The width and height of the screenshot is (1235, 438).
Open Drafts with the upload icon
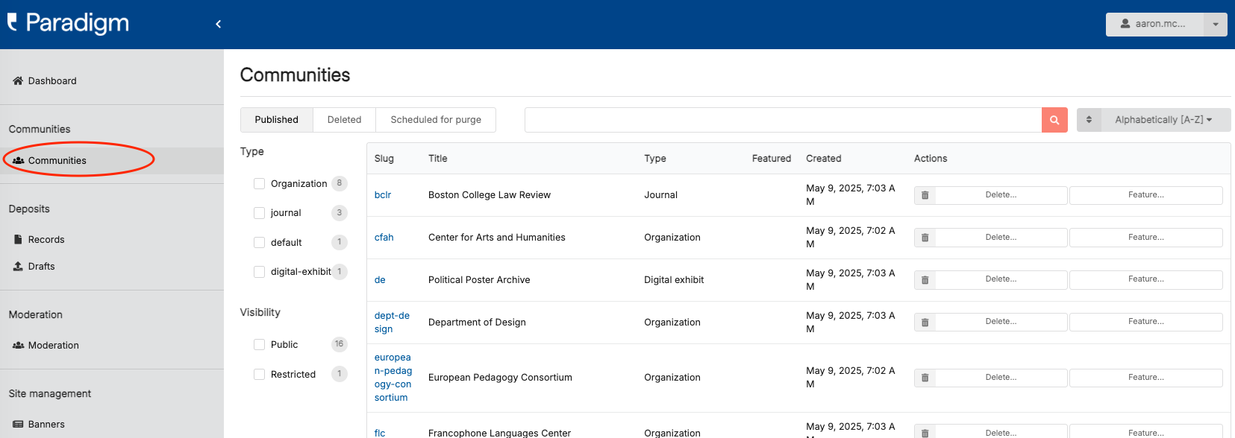(18, 266)
